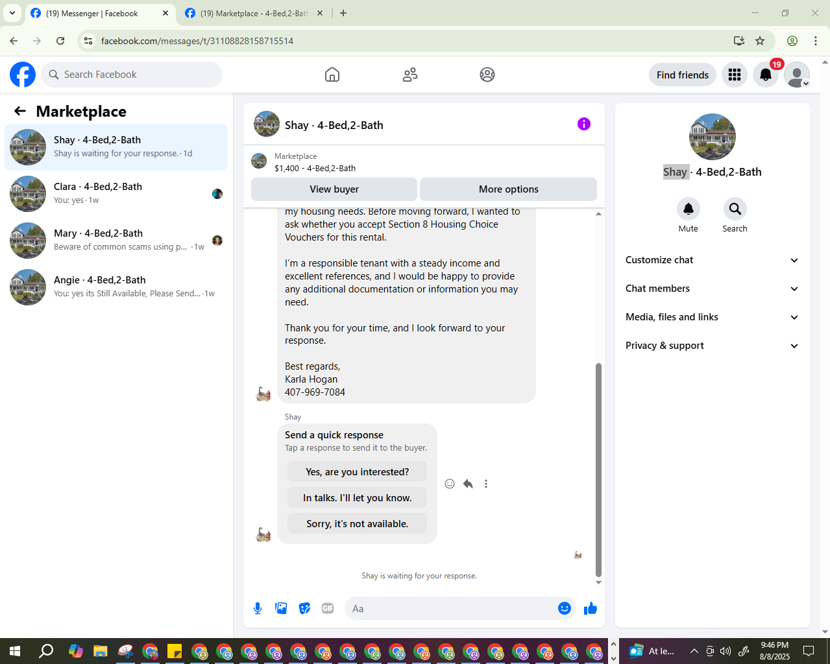Show hidden system tray icons
This screenshot has width=830, height=664.
694,651
